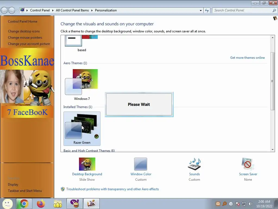Click the Installed Themes (1) section header

tap(78, 107)
